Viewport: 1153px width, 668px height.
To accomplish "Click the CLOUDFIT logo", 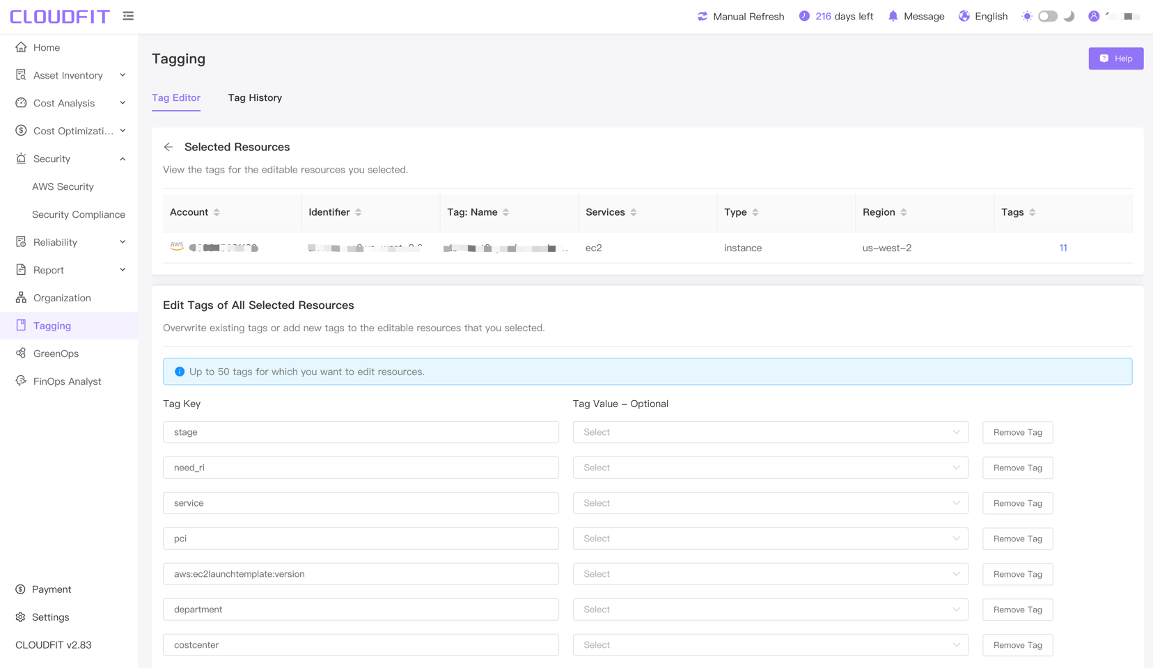I will (60, 16).
